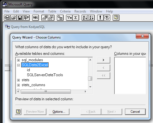Click the remove column < button
The width and height of the screenshot is (153, 123).
click(104, 68)
